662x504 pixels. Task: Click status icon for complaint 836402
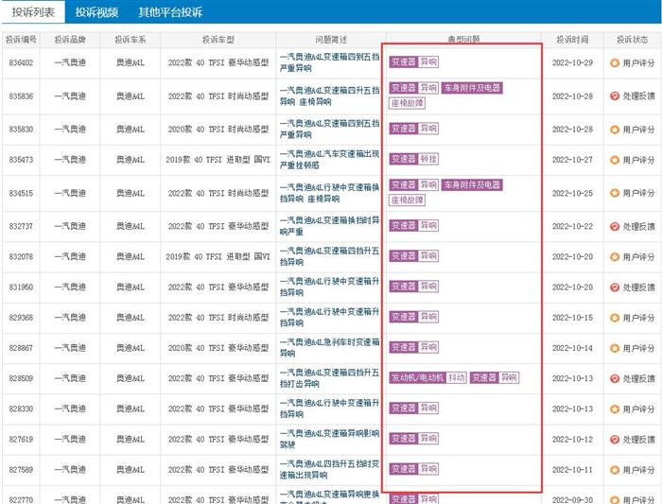[615, 63]
